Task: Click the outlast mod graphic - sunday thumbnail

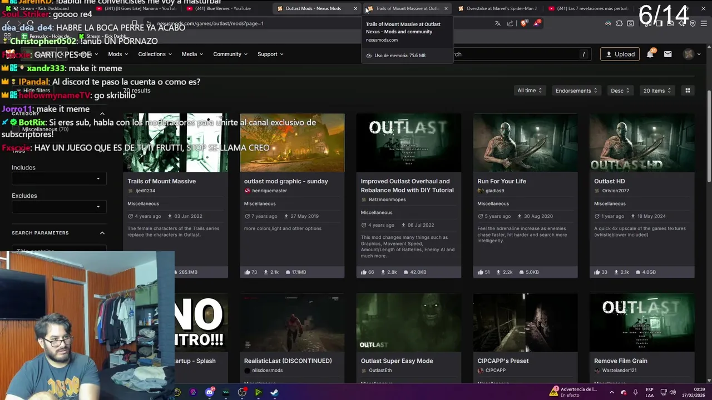Action: 292,143
